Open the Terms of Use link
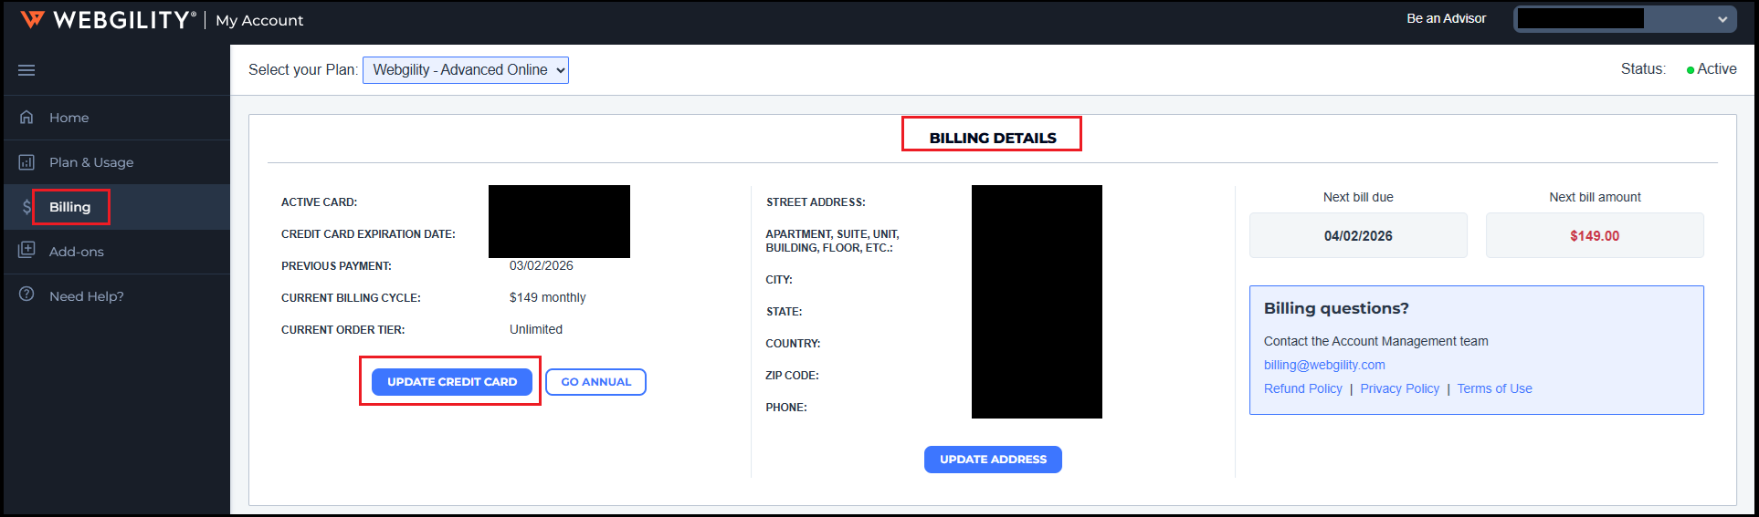Screen dimensions: 1759x517 click(x=1494, y=388)
